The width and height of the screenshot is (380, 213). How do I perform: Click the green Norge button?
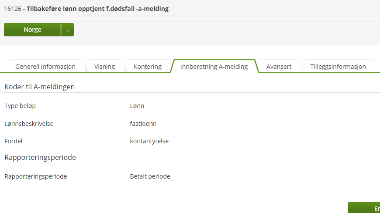click(x=32, y=30)
